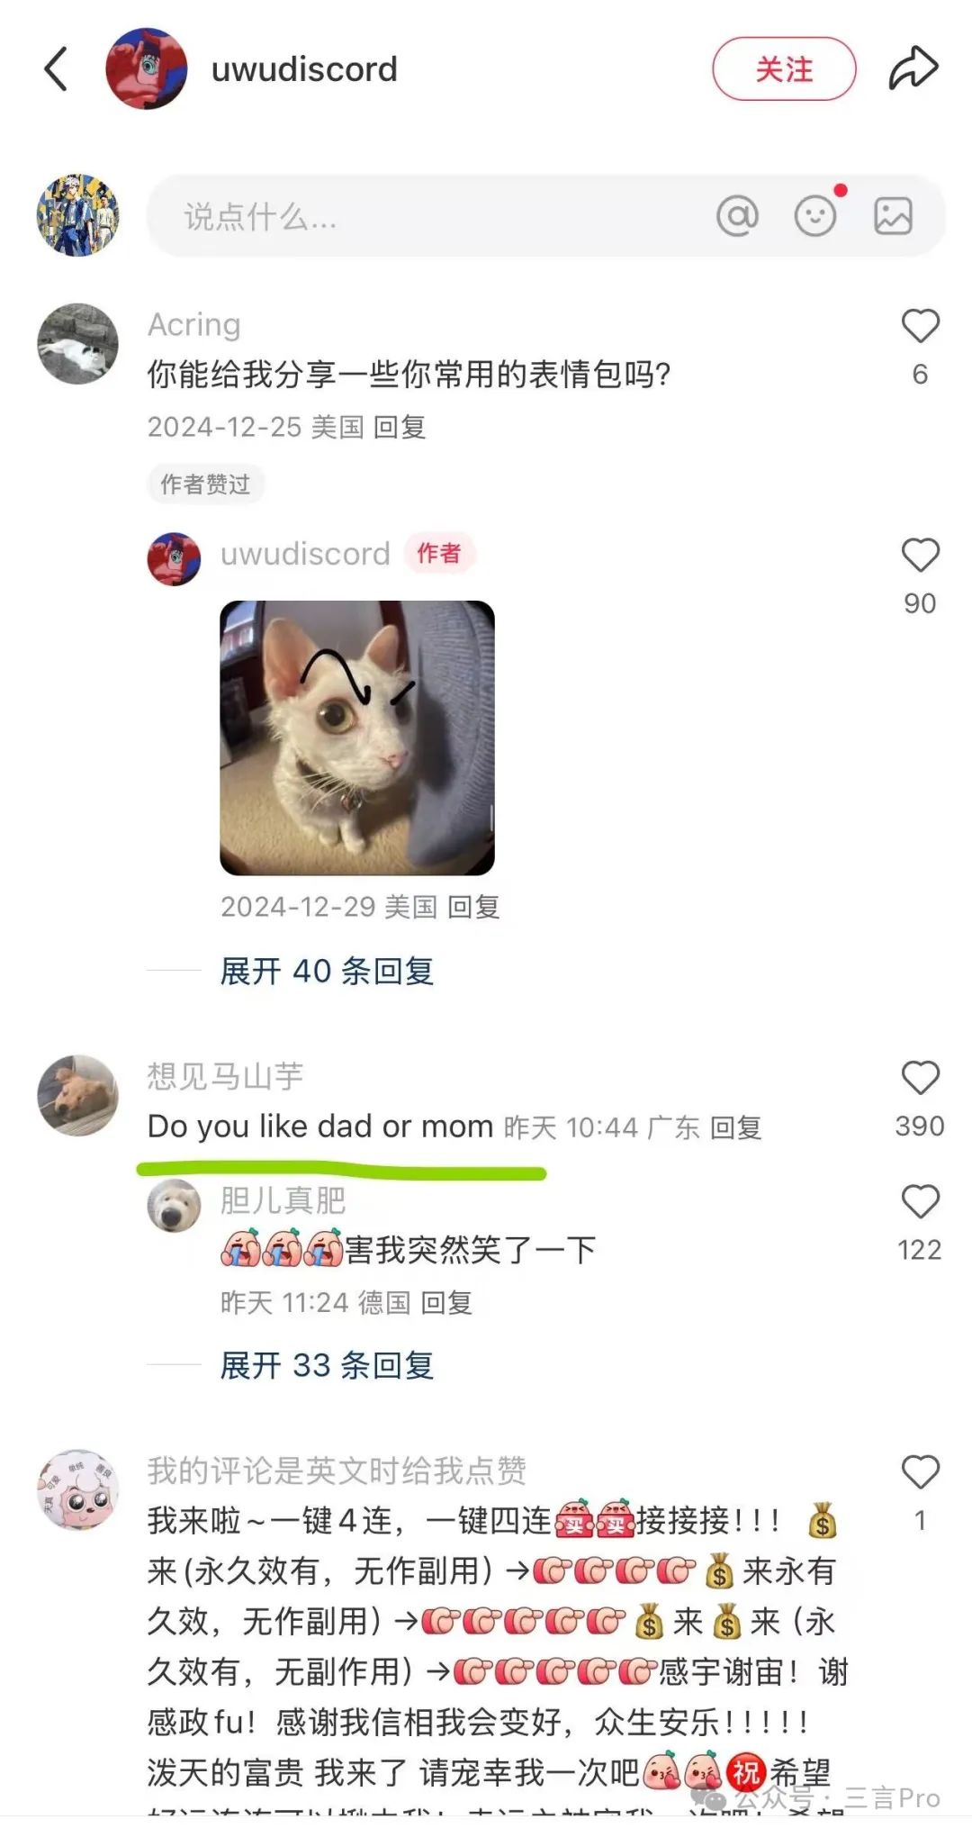This screenshot has width=972, height=1837.
Task: Tap avatar of 想见马山芋
Action: (77, 1095)
